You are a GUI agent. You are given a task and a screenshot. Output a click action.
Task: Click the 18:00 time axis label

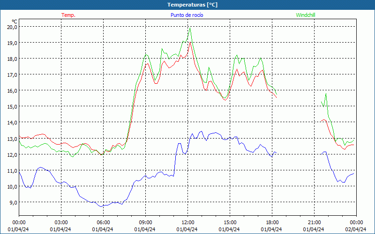(x=272, y=223)
